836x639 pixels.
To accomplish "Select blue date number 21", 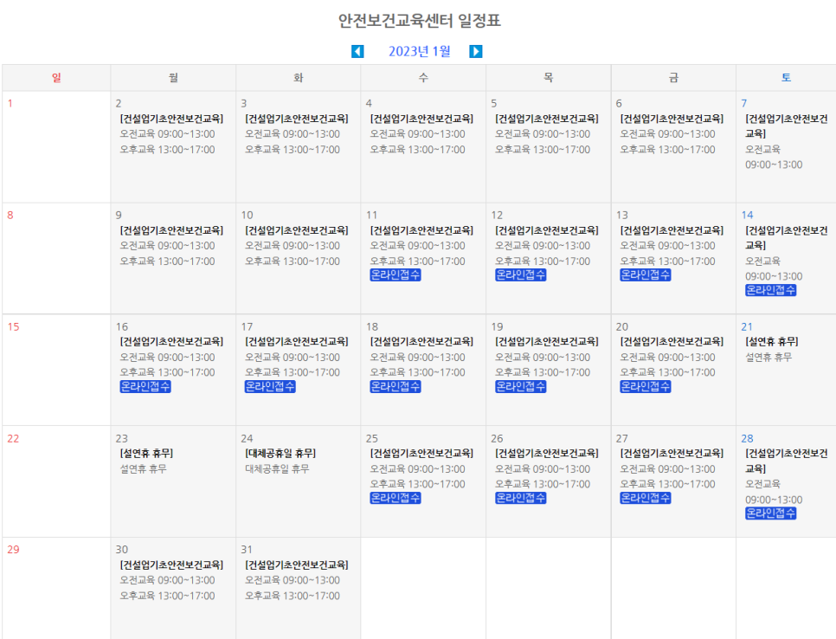I will coord(746,326).
